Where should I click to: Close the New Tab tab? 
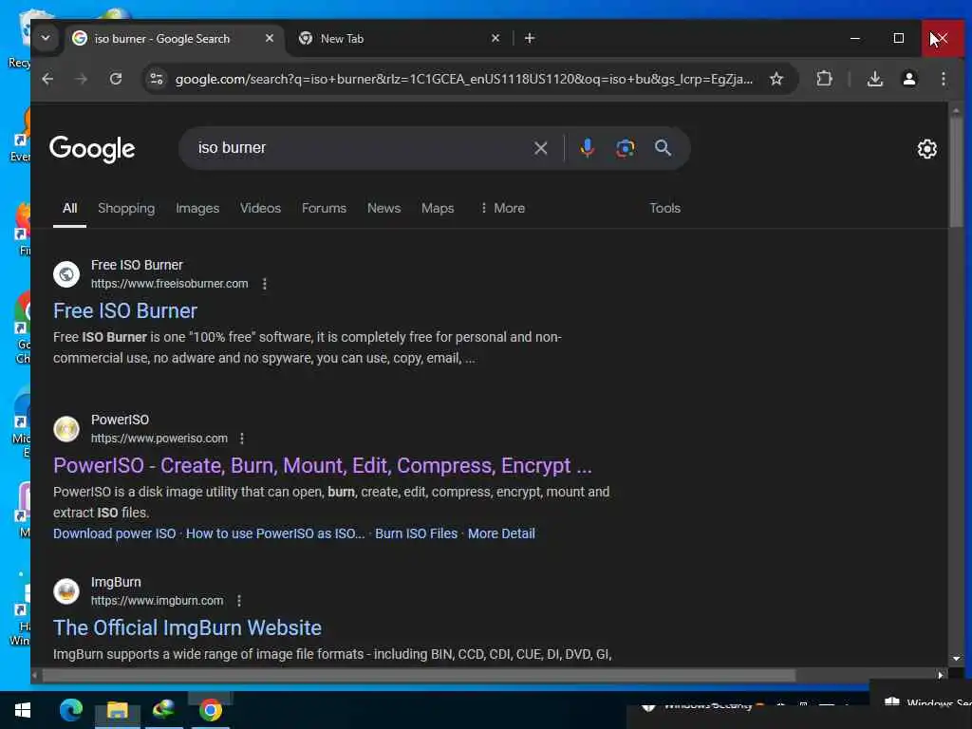[x=495, y=38]
